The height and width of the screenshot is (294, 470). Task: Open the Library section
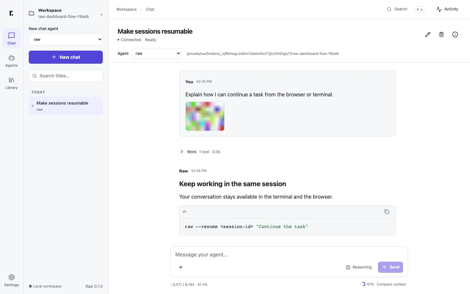(11, 83)
